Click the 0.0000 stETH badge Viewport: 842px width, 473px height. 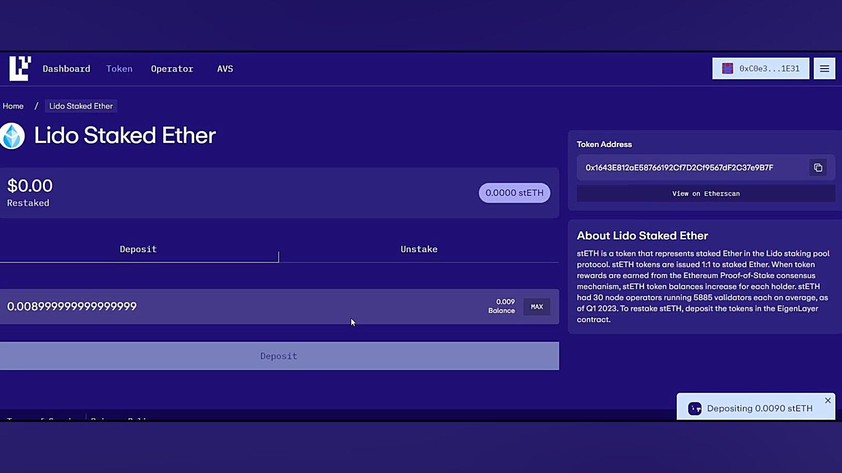[x=514, y=193]
